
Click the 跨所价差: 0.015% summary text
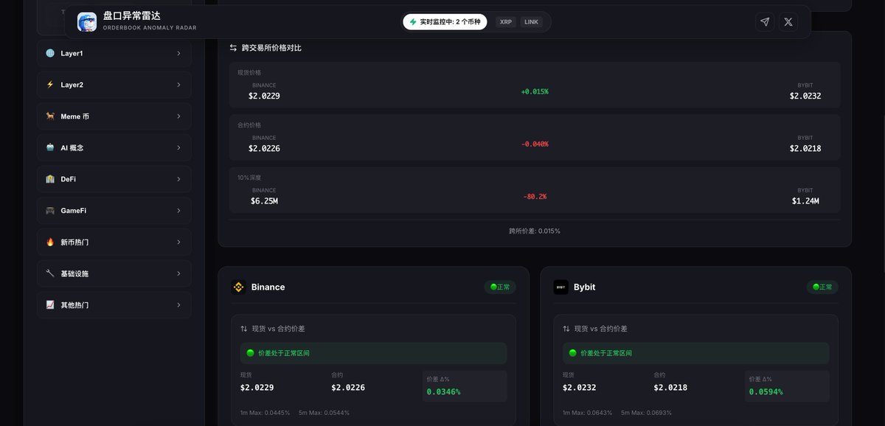pos(535,231)
